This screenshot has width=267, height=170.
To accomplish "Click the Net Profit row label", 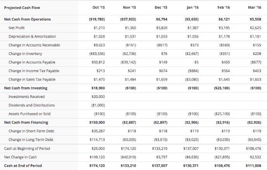I will 17,28.
